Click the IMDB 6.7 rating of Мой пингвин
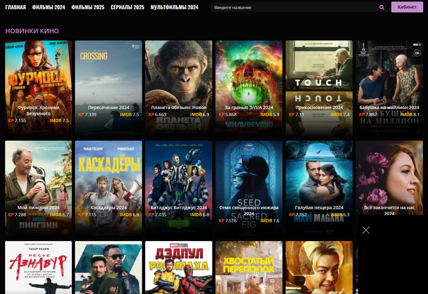 [x=59, y=215]
